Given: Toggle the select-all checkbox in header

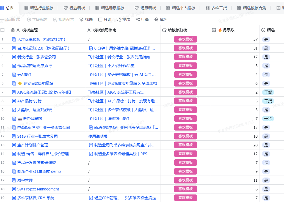Looking at the screenshot, I should tap(3, 30).
